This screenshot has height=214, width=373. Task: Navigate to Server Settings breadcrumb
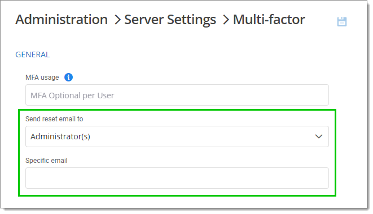coord(170,20)
